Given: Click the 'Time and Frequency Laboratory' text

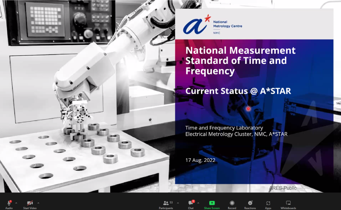Looking at the screenshot, I should [224, 128].
